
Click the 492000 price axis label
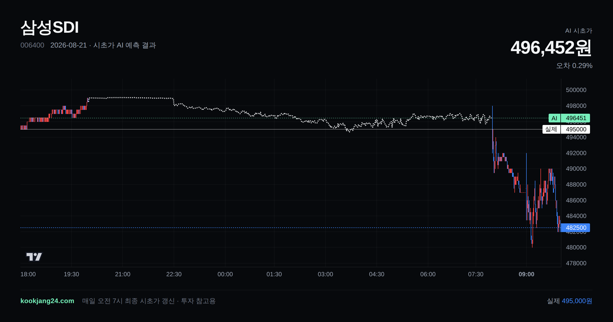coord(576,153)
